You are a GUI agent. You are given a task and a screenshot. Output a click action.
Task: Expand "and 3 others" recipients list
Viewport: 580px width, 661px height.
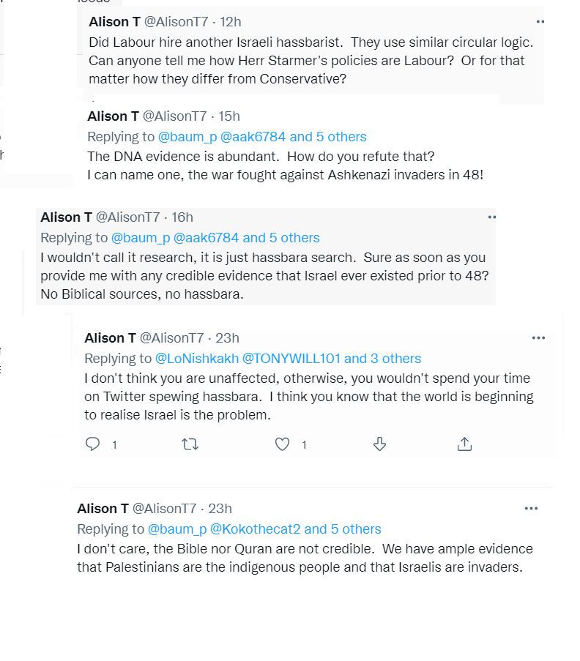[382, 359]
